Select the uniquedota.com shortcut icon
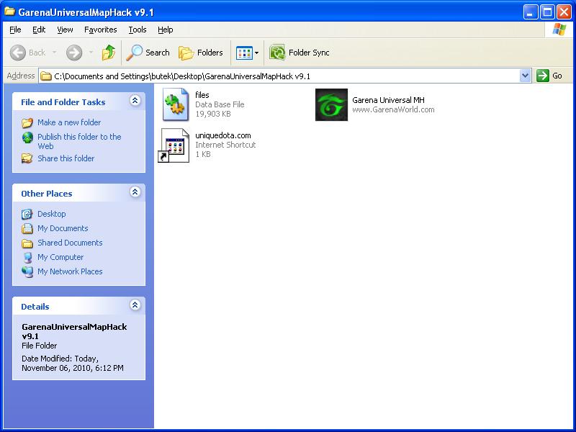This screenshot has height=432, width=576. point(174,145)
